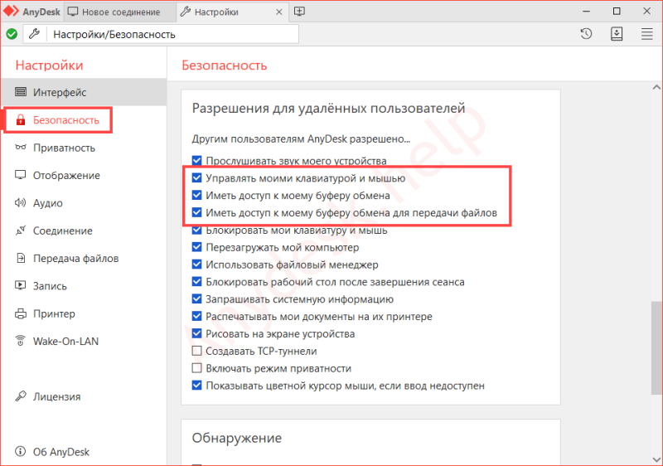Open Запись settings section
Screen dimensions: 663x466
point(85,286)
